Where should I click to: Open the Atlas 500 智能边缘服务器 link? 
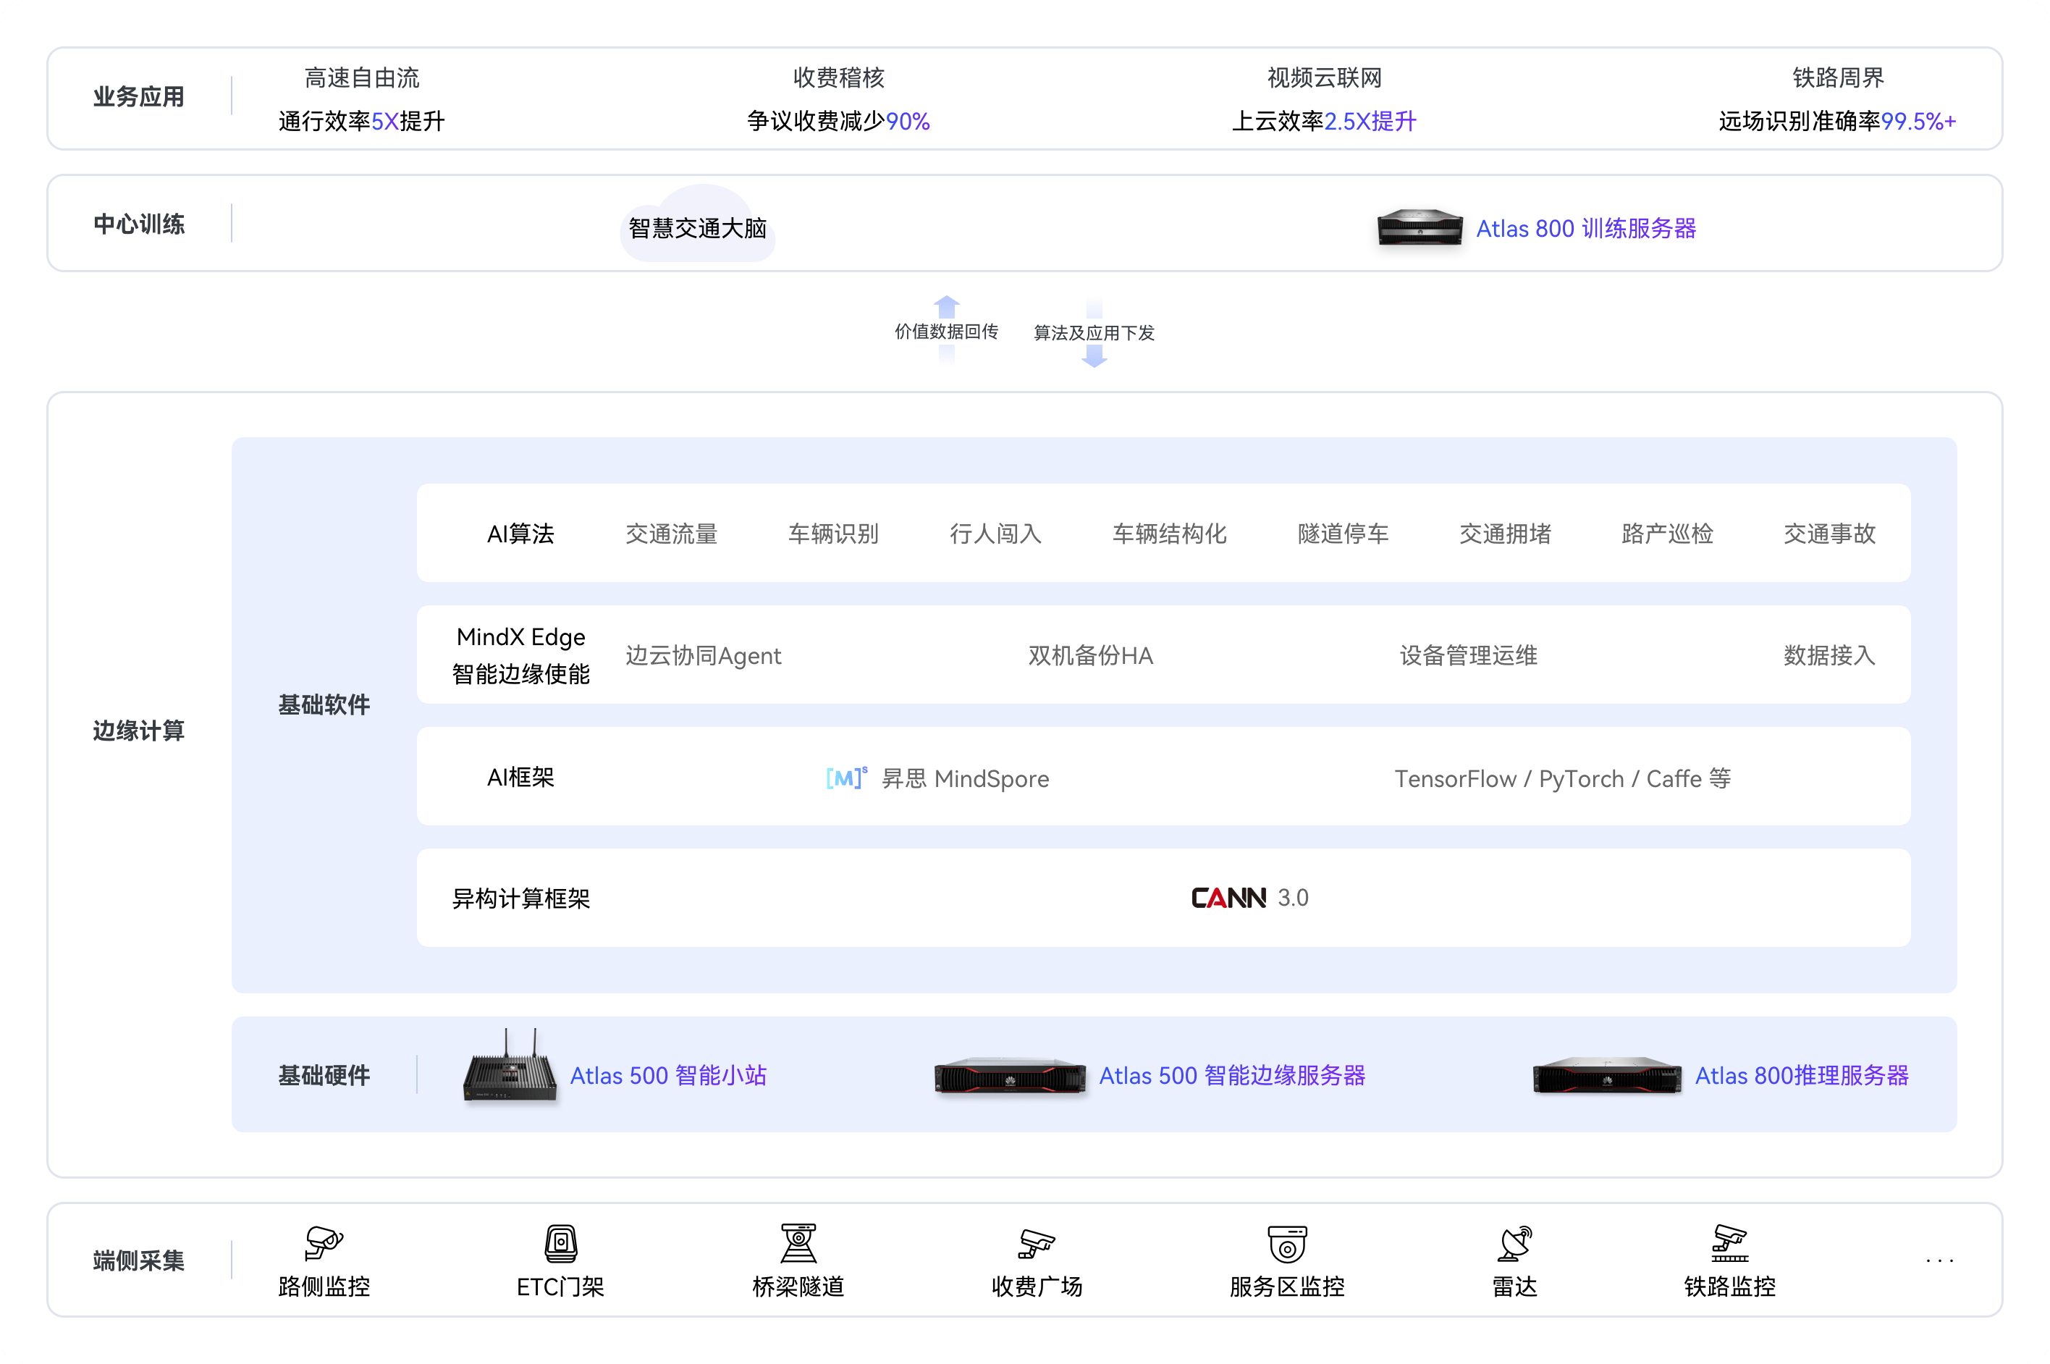1231,1076
